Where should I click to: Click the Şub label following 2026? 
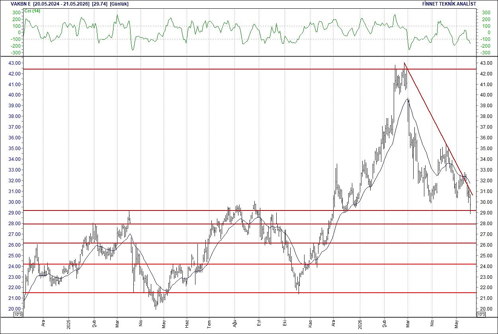(x=385, y=324)
